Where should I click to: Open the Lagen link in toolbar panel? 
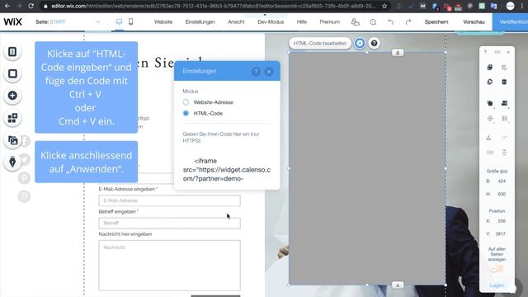497,285
